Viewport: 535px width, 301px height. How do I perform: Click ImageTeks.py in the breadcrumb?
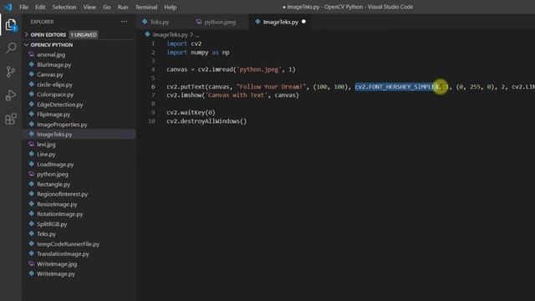[171, 34]
